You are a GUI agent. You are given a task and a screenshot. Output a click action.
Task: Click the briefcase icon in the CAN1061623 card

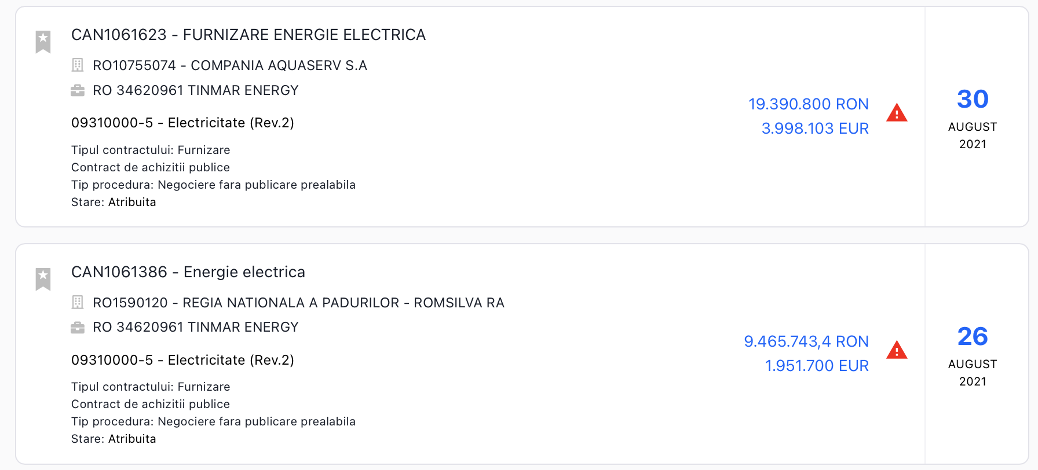pos(78,90)
